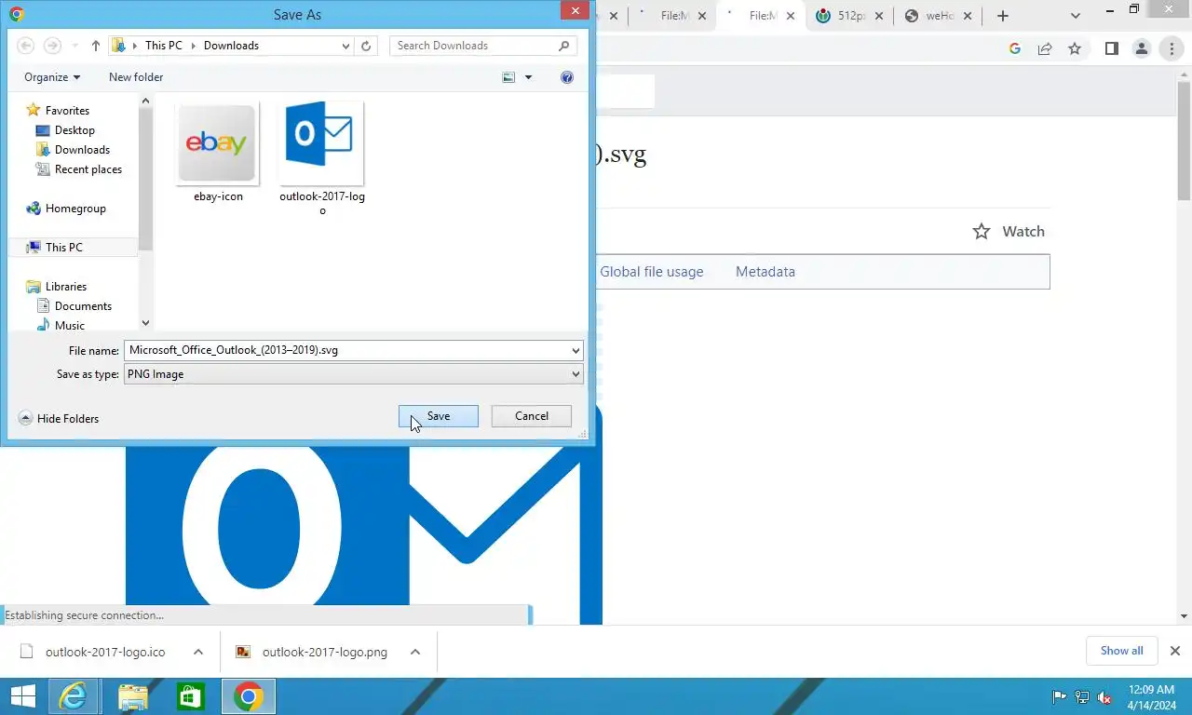
Task: Click the Chrome taskbar icon
Action: tap(249, 696)
